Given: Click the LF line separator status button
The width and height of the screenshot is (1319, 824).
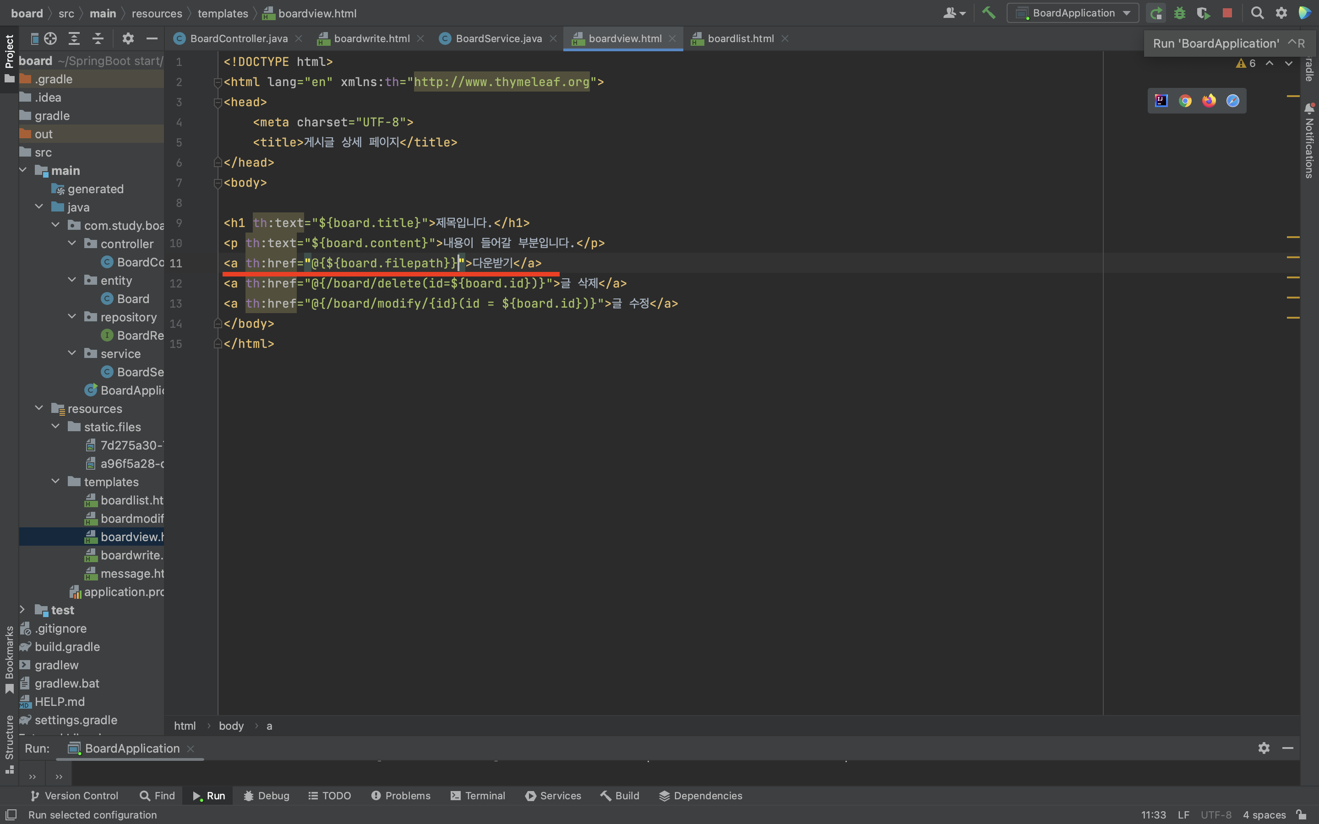Looking at the screenshot, I should (1183, 815).
